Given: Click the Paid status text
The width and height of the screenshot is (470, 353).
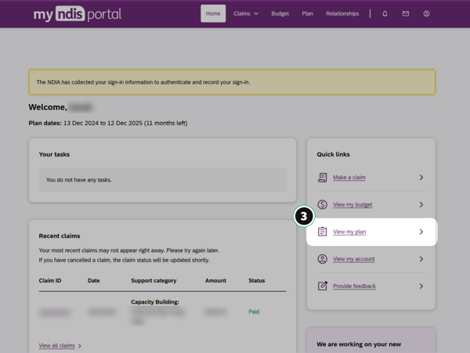Looking at the screenshot, I should point(254,312).
